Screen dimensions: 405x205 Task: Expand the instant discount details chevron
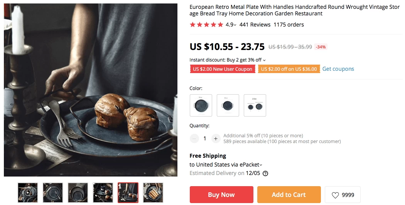click(264, 60)
